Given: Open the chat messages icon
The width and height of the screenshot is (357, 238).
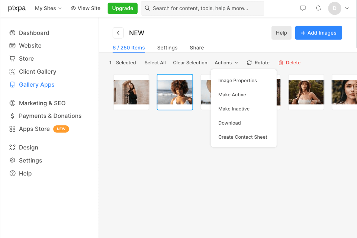Looking at the screenshot, I should [x=303, y=8].
